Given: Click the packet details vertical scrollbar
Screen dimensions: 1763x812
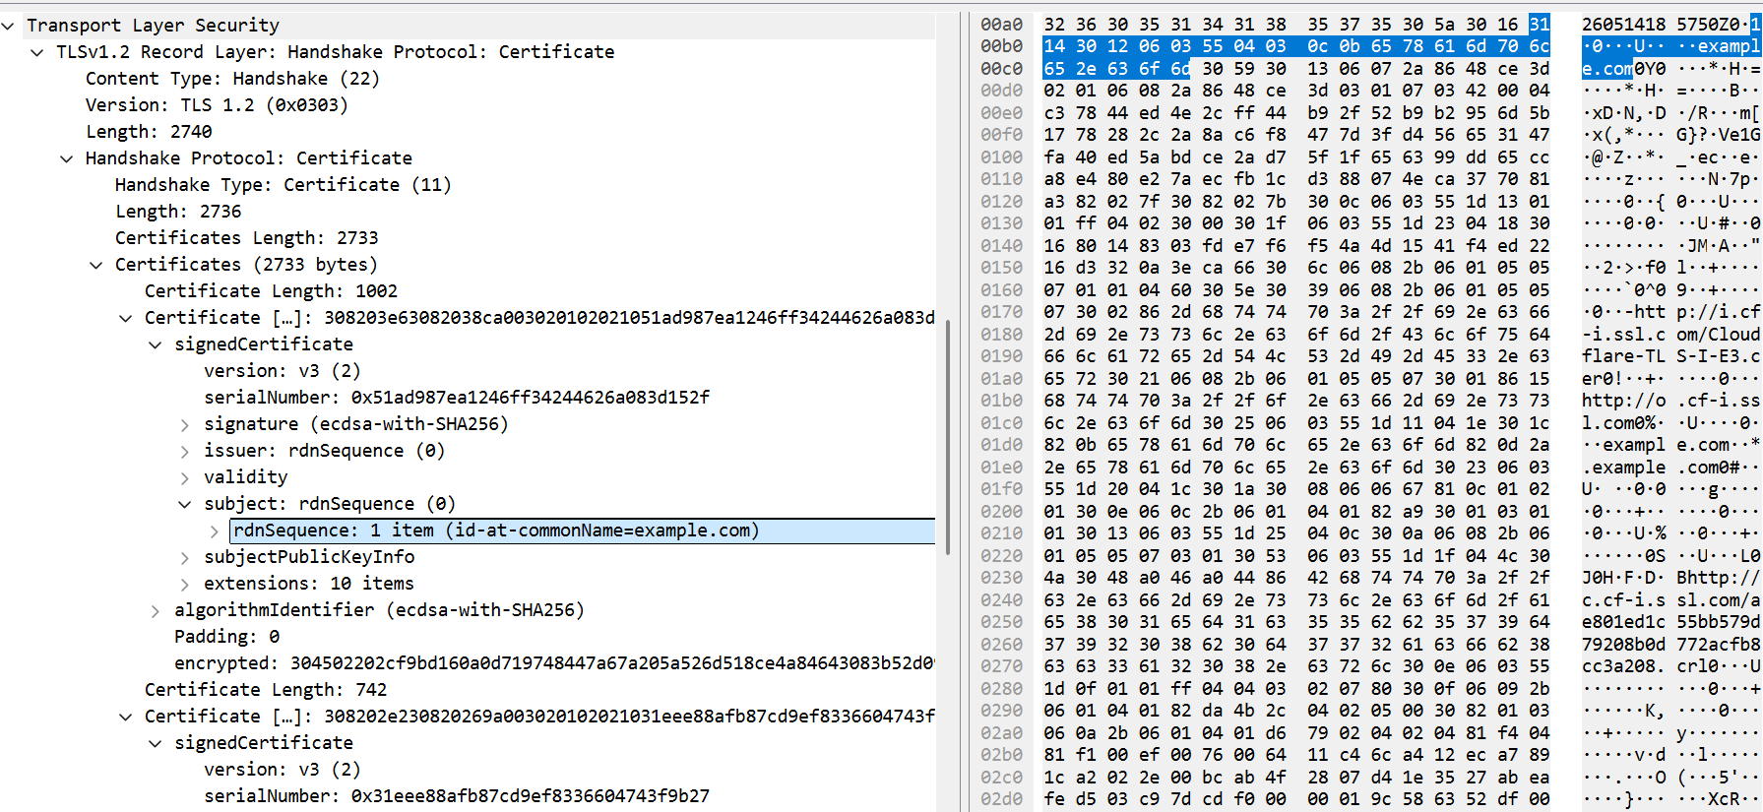Looking at the screenshot, I should coord(948,433).
